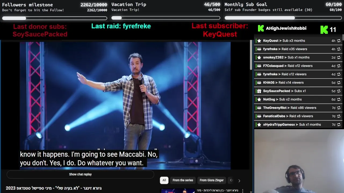Click the AHighJewishRabbi channel name

tap(286, 28)
